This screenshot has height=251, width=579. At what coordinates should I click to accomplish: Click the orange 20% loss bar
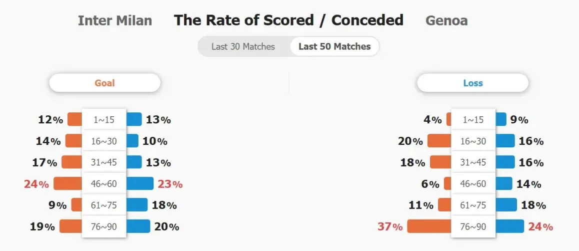pos(439,141)
